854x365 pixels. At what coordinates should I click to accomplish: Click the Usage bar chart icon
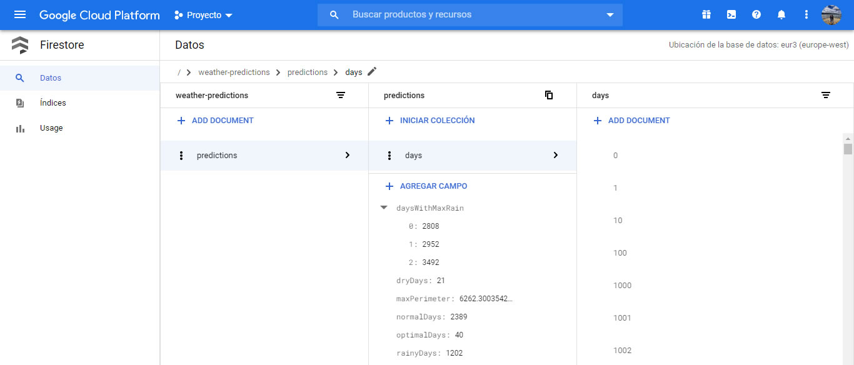coord(20,128)
